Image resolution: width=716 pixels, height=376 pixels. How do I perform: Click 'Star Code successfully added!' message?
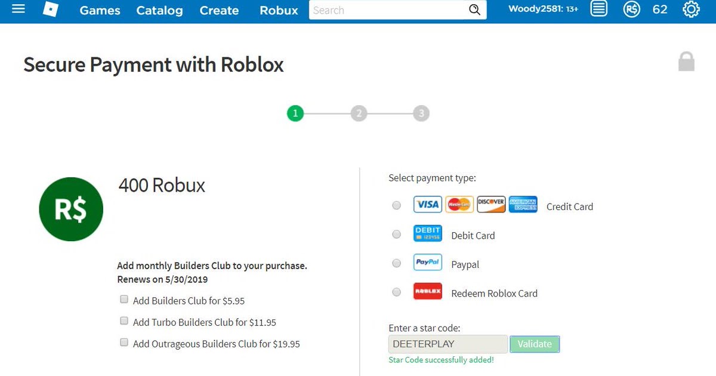point(441,360)
